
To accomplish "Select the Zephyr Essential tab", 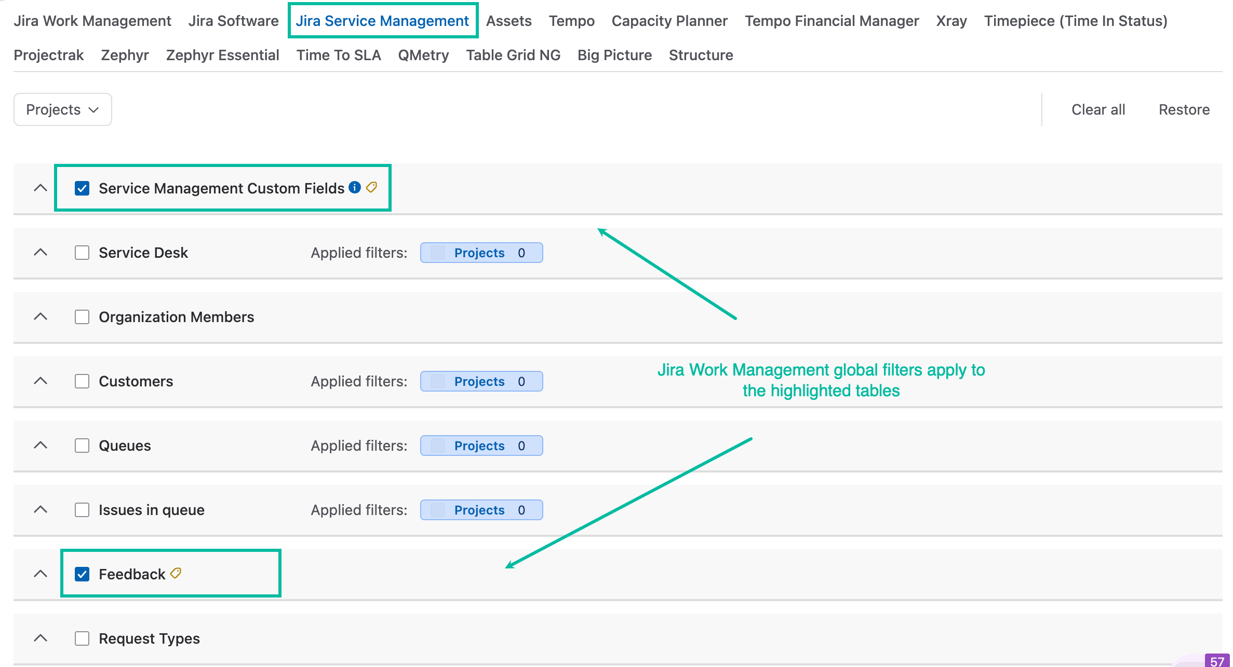I will [x=223, y=55].
